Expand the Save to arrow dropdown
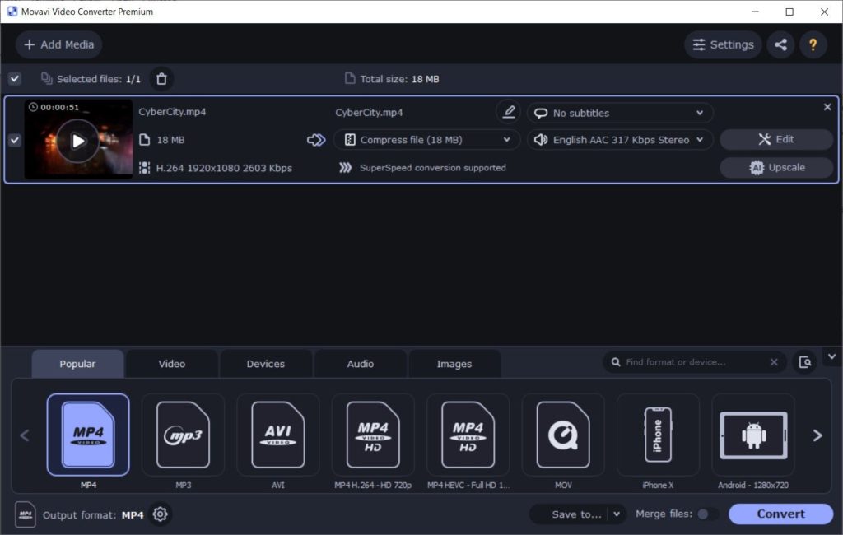 [617, 514]
